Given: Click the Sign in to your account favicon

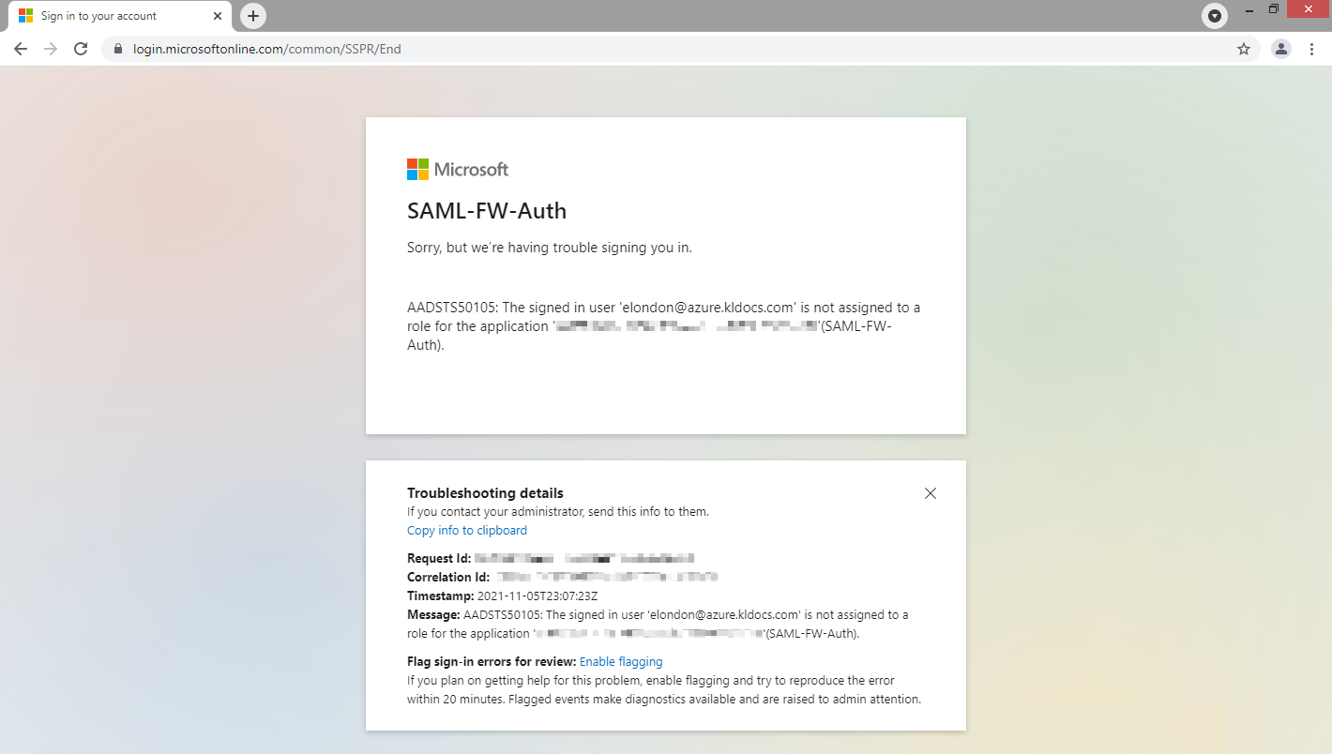Looking at the screenshot, I should coord(25,15).
